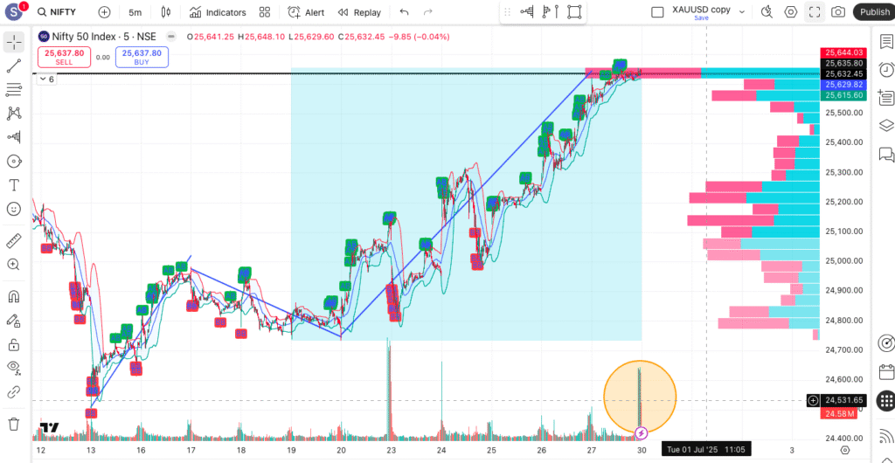Redo the chart action
Screen dimensions: 895x463
click(427, 12)
